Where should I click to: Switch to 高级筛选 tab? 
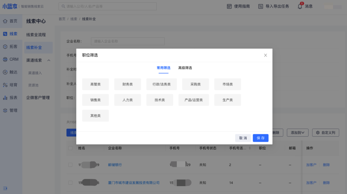(185, 68)
